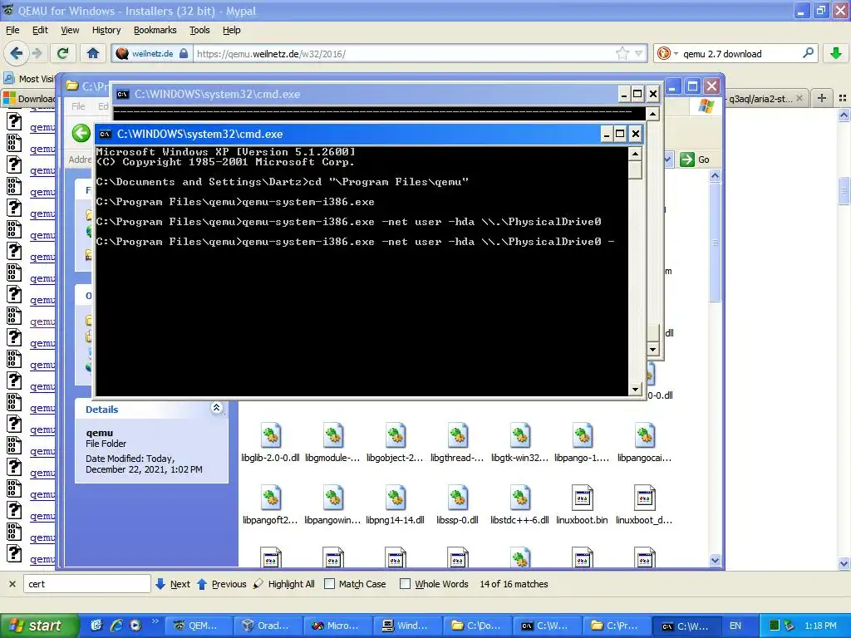This screenshot has height=638, width=851.
Task: Open the libglib-2.0-0.dll file icon
Action: pyautogui.click(x=270, y=435)
